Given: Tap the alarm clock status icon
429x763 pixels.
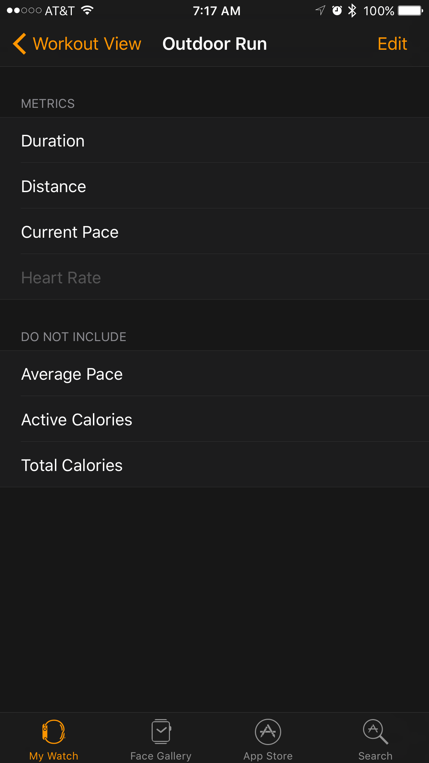Looking at the screenshot, I should coord(337,11).
